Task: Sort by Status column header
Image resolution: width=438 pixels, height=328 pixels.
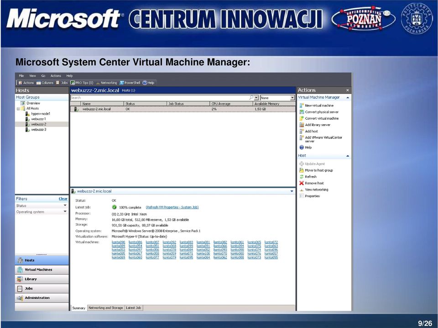Action: pyautogui.click(x=145, y=104)
